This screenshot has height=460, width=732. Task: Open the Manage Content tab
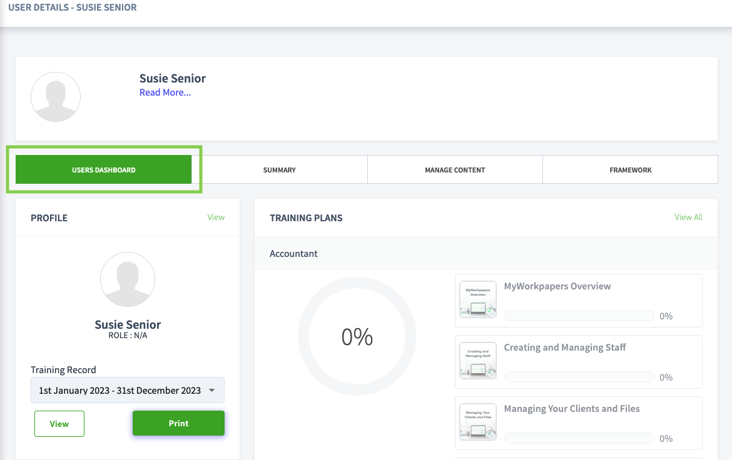point(455,170)
